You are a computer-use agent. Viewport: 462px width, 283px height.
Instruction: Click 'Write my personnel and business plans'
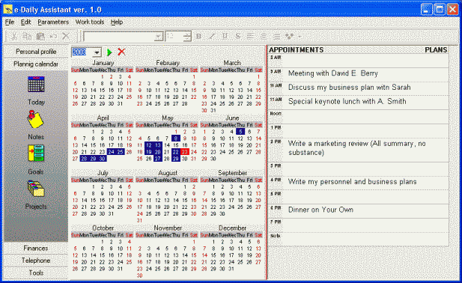353,182
